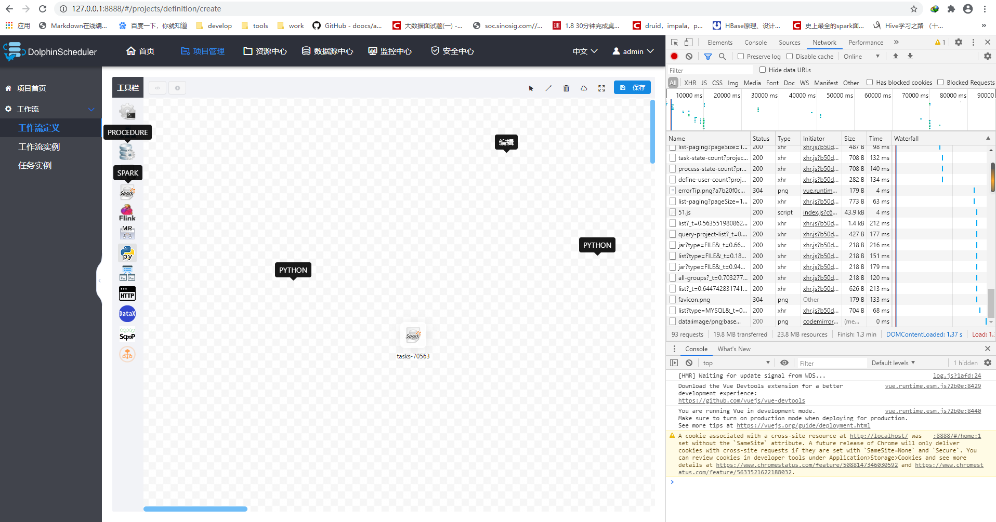Toggle console live expression eye icon

pyautogui.click(x=784, y=363)
